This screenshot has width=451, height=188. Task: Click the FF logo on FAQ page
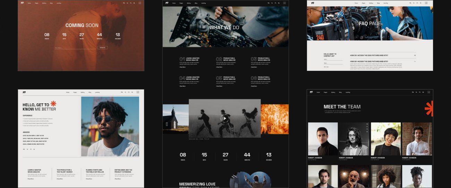click(x=313, y=3)
